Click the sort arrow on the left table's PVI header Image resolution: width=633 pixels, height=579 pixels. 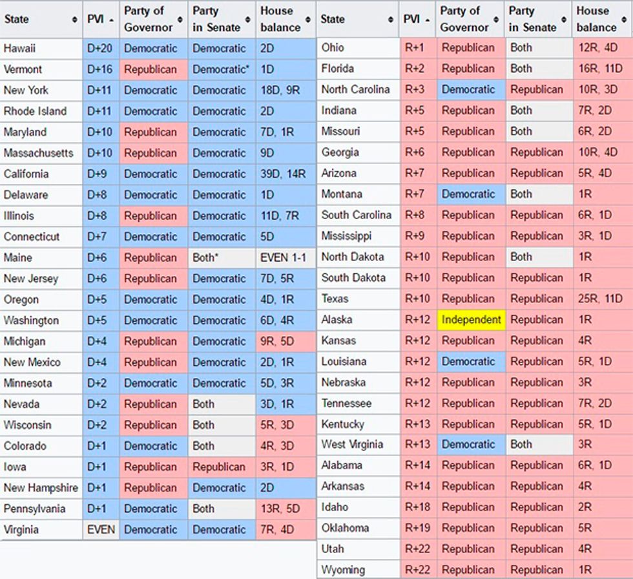[x=111, y=20]
